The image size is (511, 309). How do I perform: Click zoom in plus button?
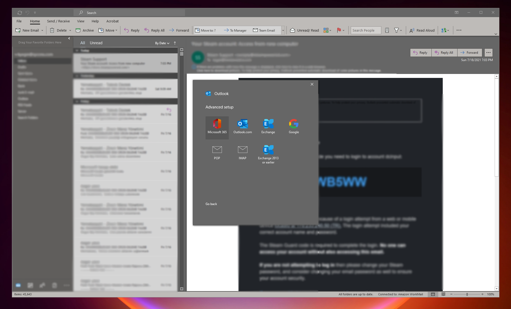click(x=482, y=294)
